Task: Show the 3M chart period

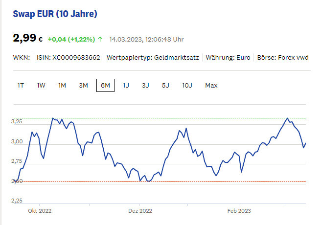Action: pos(84,86)
